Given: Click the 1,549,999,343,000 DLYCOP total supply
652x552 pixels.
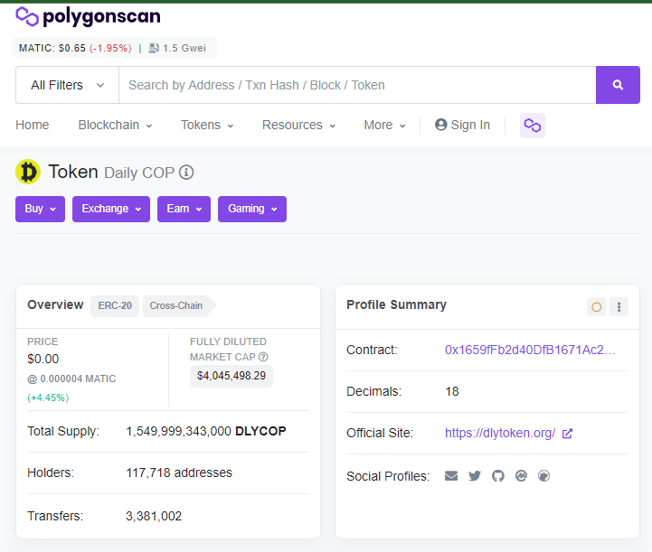Looking at the screenshot, I should tap(206, 431).
